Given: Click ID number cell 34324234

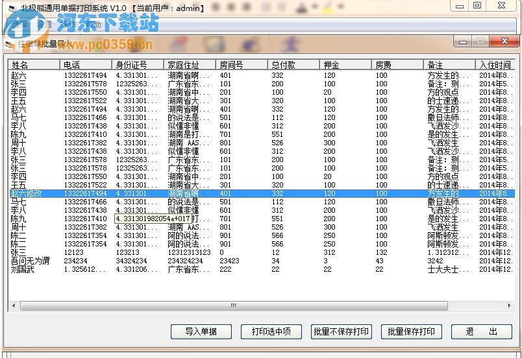Looking at the screenshot, I should coord(132,261).
